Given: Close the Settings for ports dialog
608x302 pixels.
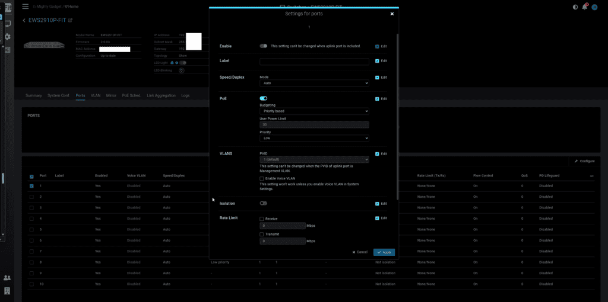Looking at the screenshot, I should click(x=392, y=14).
